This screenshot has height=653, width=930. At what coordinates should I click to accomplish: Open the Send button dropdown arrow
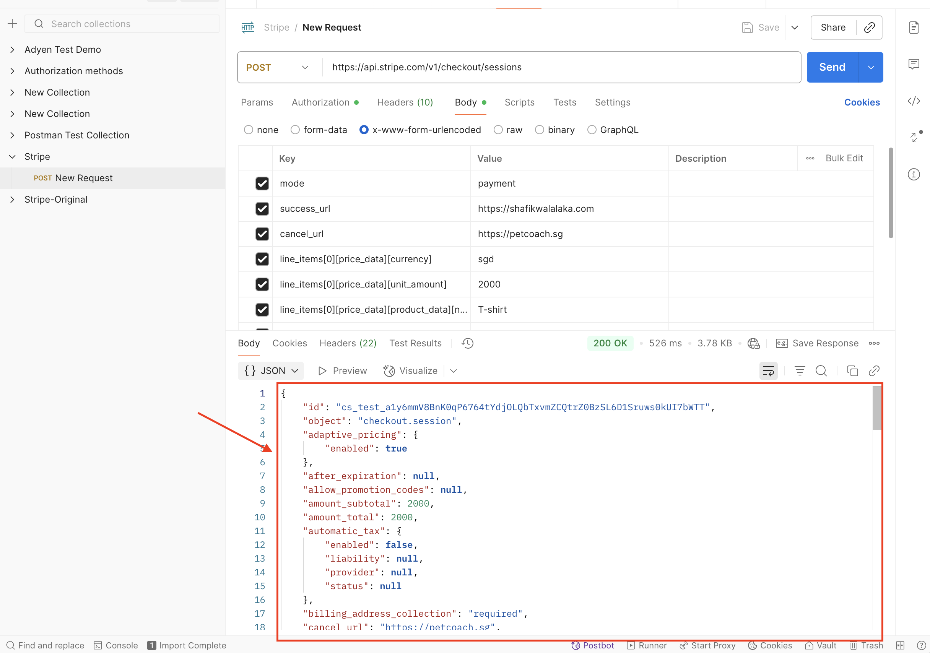coord(870,67)
